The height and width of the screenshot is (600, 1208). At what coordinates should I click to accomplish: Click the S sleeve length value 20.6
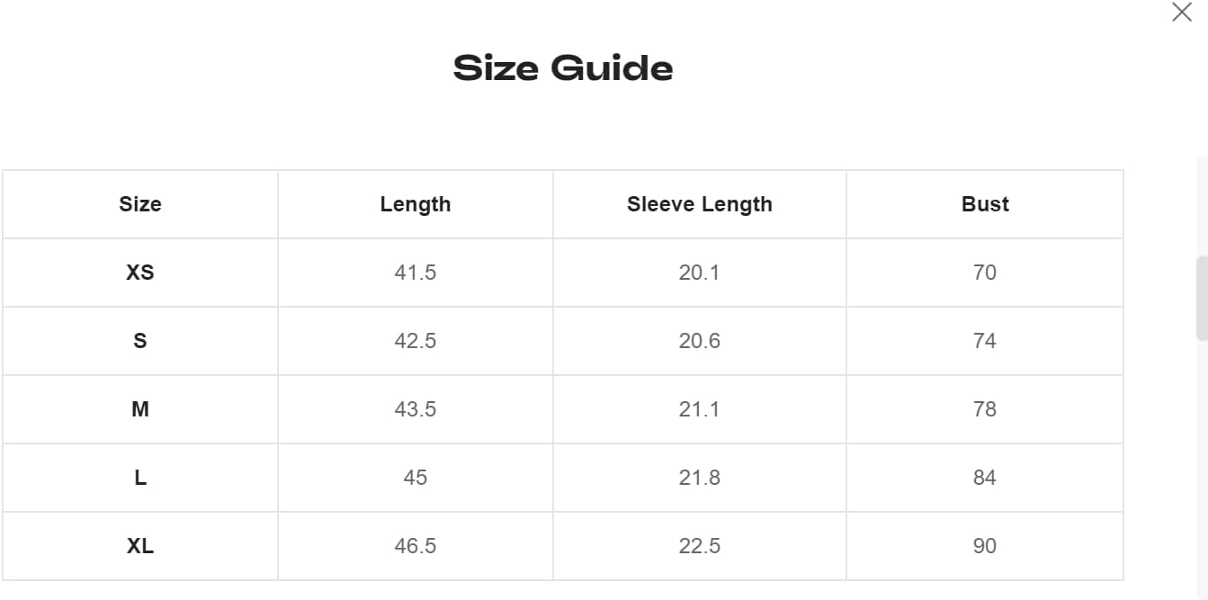click(x=700, y=341)
